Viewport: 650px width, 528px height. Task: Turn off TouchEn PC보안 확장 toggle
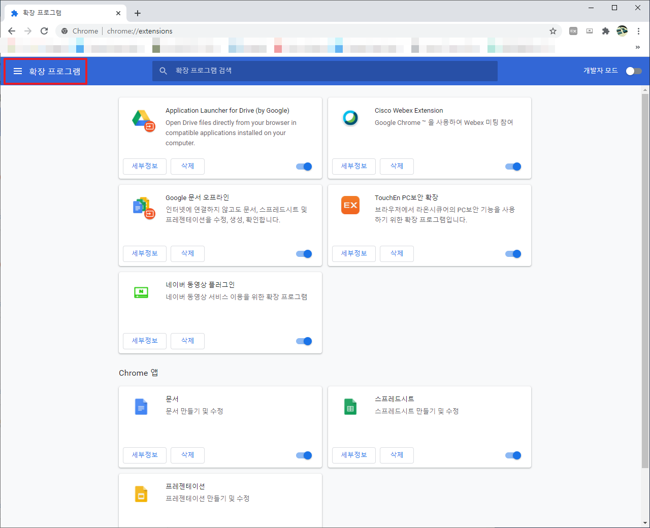click(x=513, y=254)
